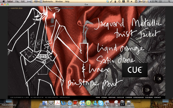This screenshot has height=108, width=173.
Task: Click the AU: 1800 06 07 06 text
Action: click(x=37, y=97)
